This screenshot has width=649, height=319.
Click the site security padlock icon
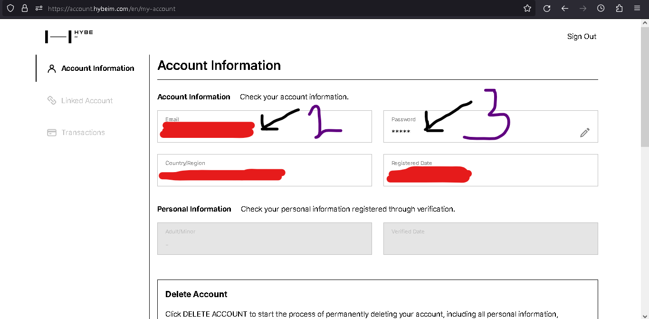(x=25, y=8)
